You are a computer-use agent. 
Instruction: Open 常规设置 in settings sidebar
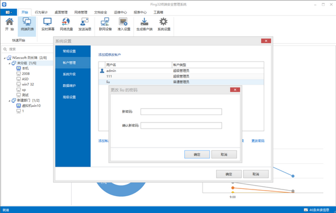tap(73, 51)
